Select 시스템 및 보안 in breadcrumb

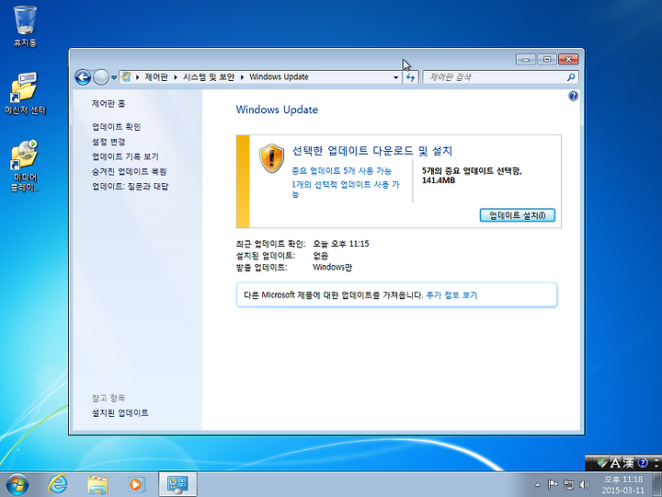tap(209, 77)
